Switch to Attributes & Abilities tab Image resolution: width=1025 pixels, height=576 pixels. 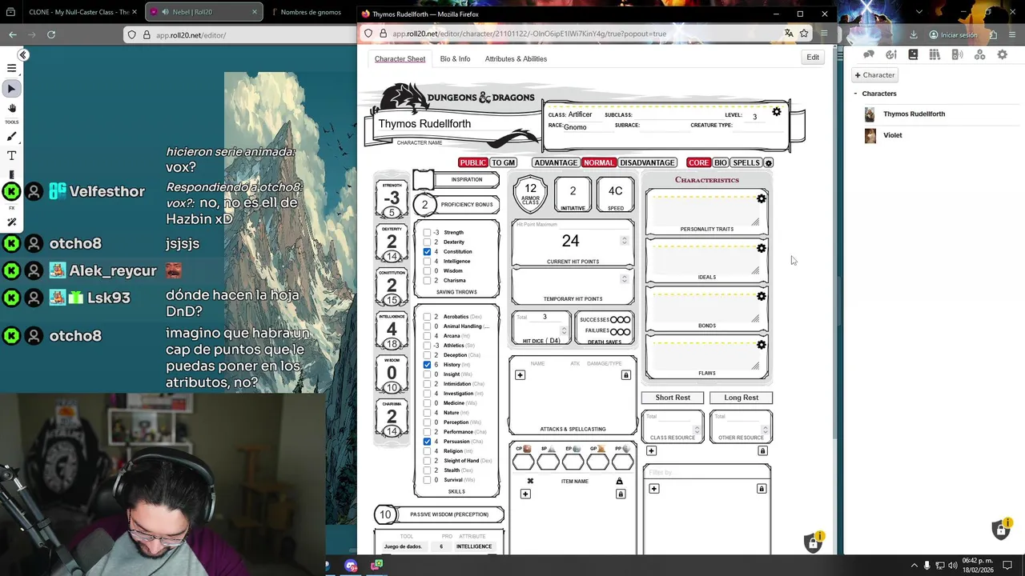coord(516,58)
